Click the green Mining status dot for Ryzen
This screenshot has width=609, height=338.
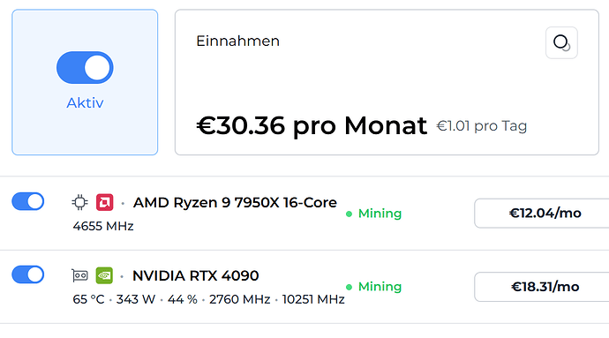click(349, 214)
